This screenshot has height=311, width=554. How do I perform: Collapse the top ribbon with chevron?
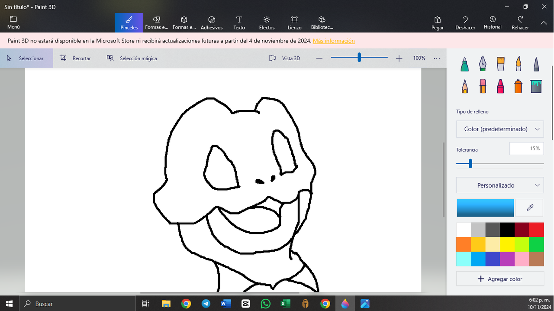point(544,23)
